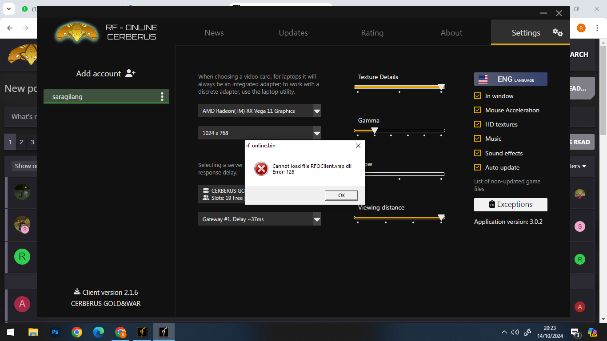Switch to the News tab

point(214,32)
